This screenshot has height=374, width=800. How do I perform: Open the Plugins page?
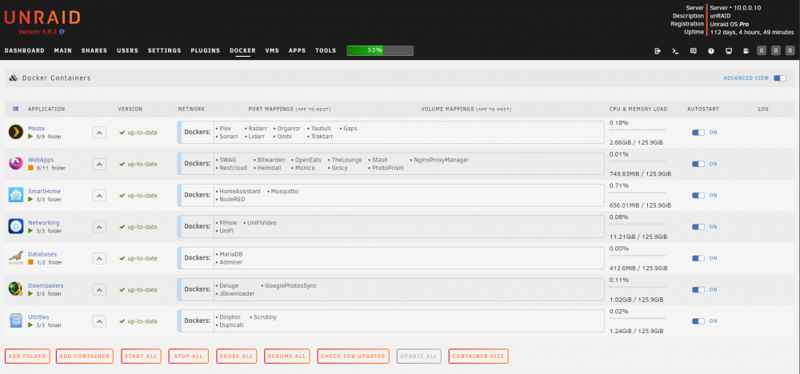click(x=206, y=51)
